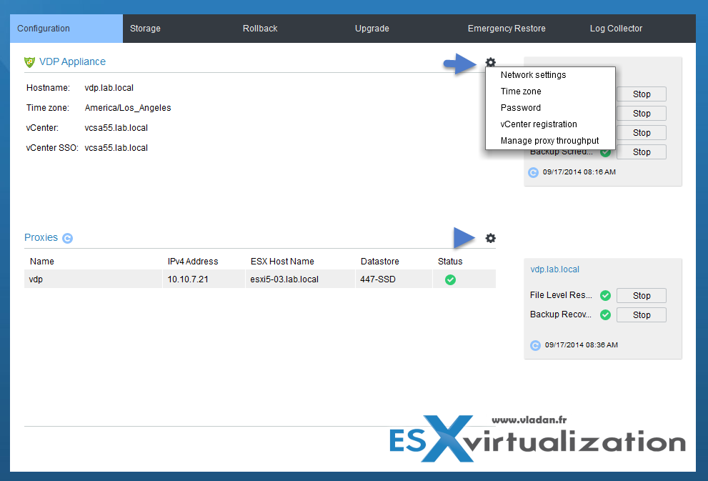Click the 10.10.7.21 address cell
Viewport: 708px width, 481px height.
(204, 279)
